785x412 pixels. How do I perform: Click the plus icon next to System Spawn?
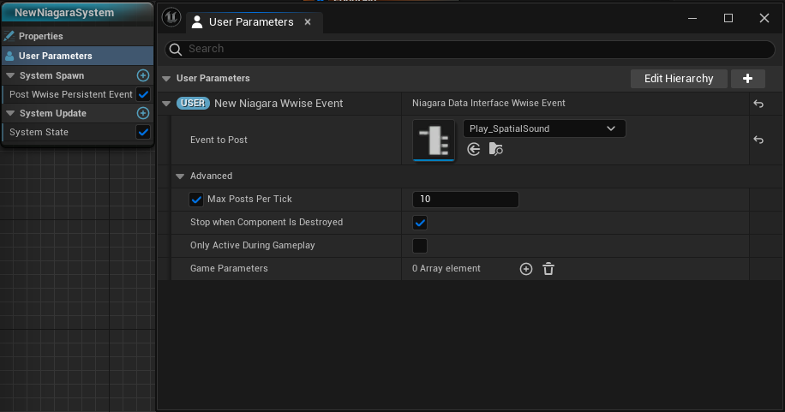143,75
